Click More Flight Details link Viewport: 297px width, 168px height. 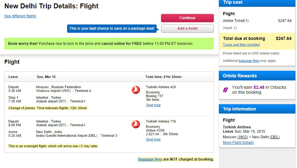238,143
